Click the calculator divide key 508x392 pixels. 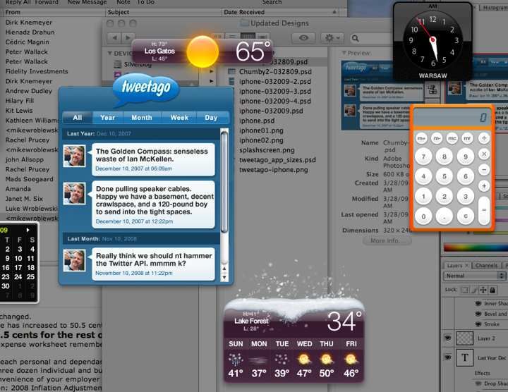[484, 139]
